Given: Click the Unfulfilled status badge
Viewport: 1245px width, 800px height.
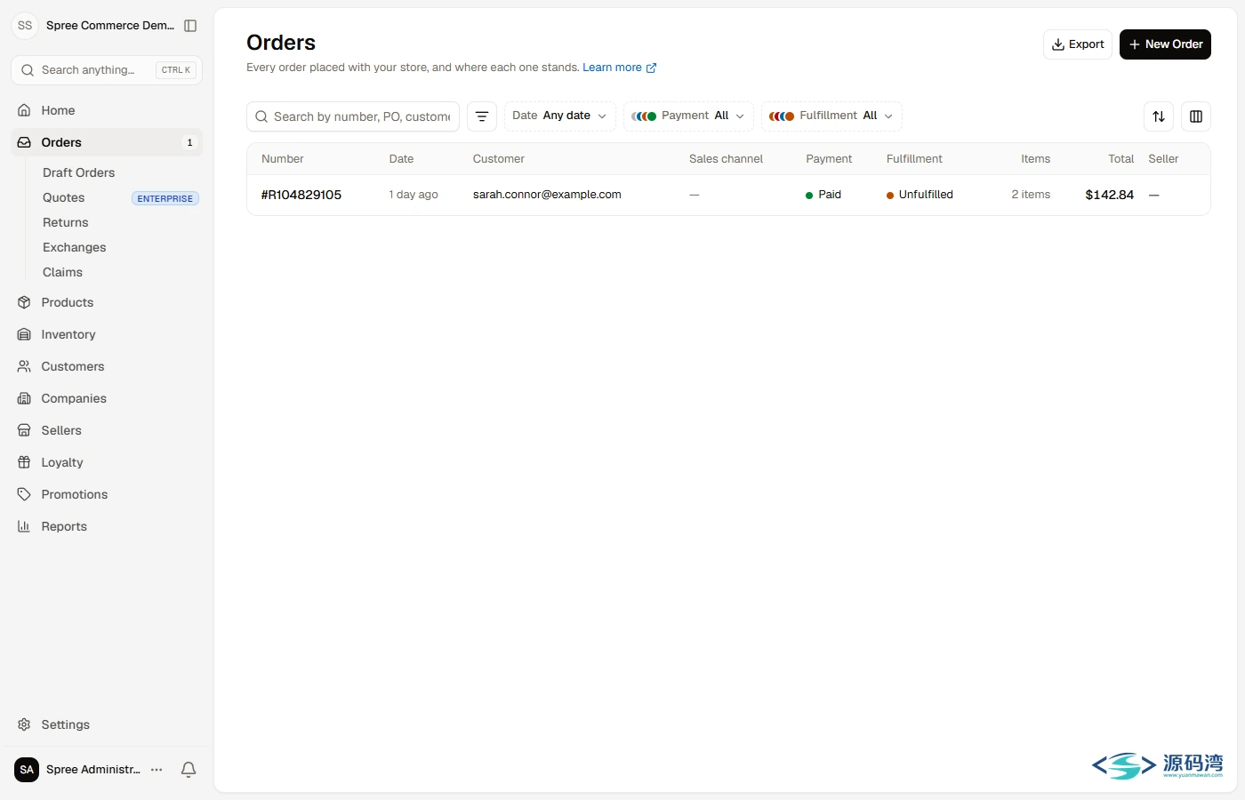Looking at the screenshot, I should coord(920,195).
